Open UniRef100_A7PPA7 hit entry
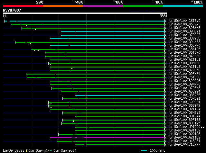206x153 pixels. tap(185, 35)
